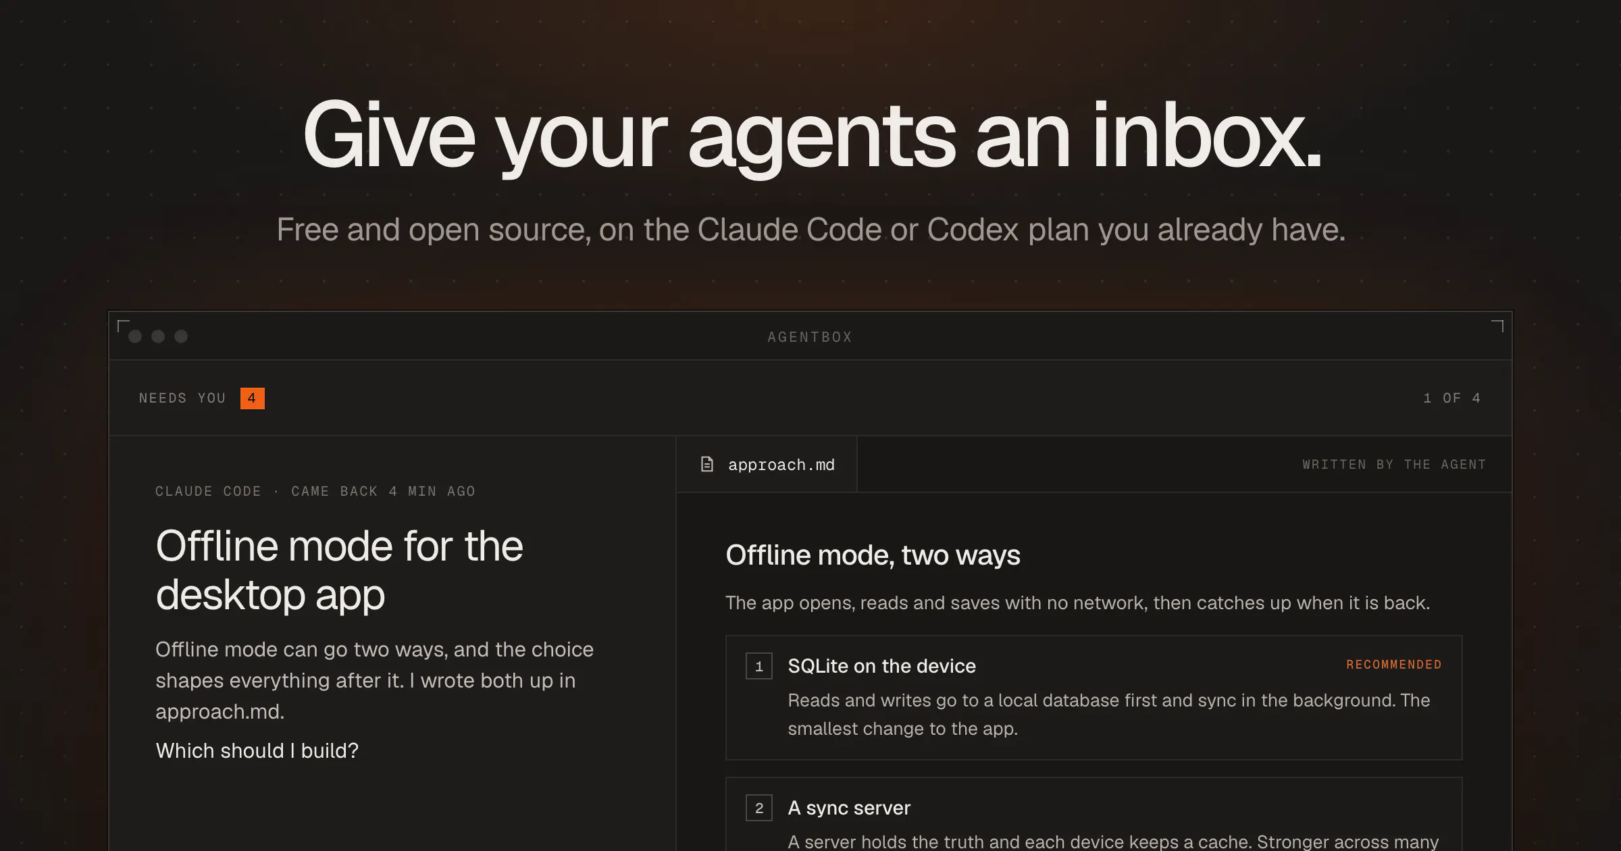This screenshot has width=1621, height=851.
Task: Select the NEEDS YOU label
Action: pos(182,398)
